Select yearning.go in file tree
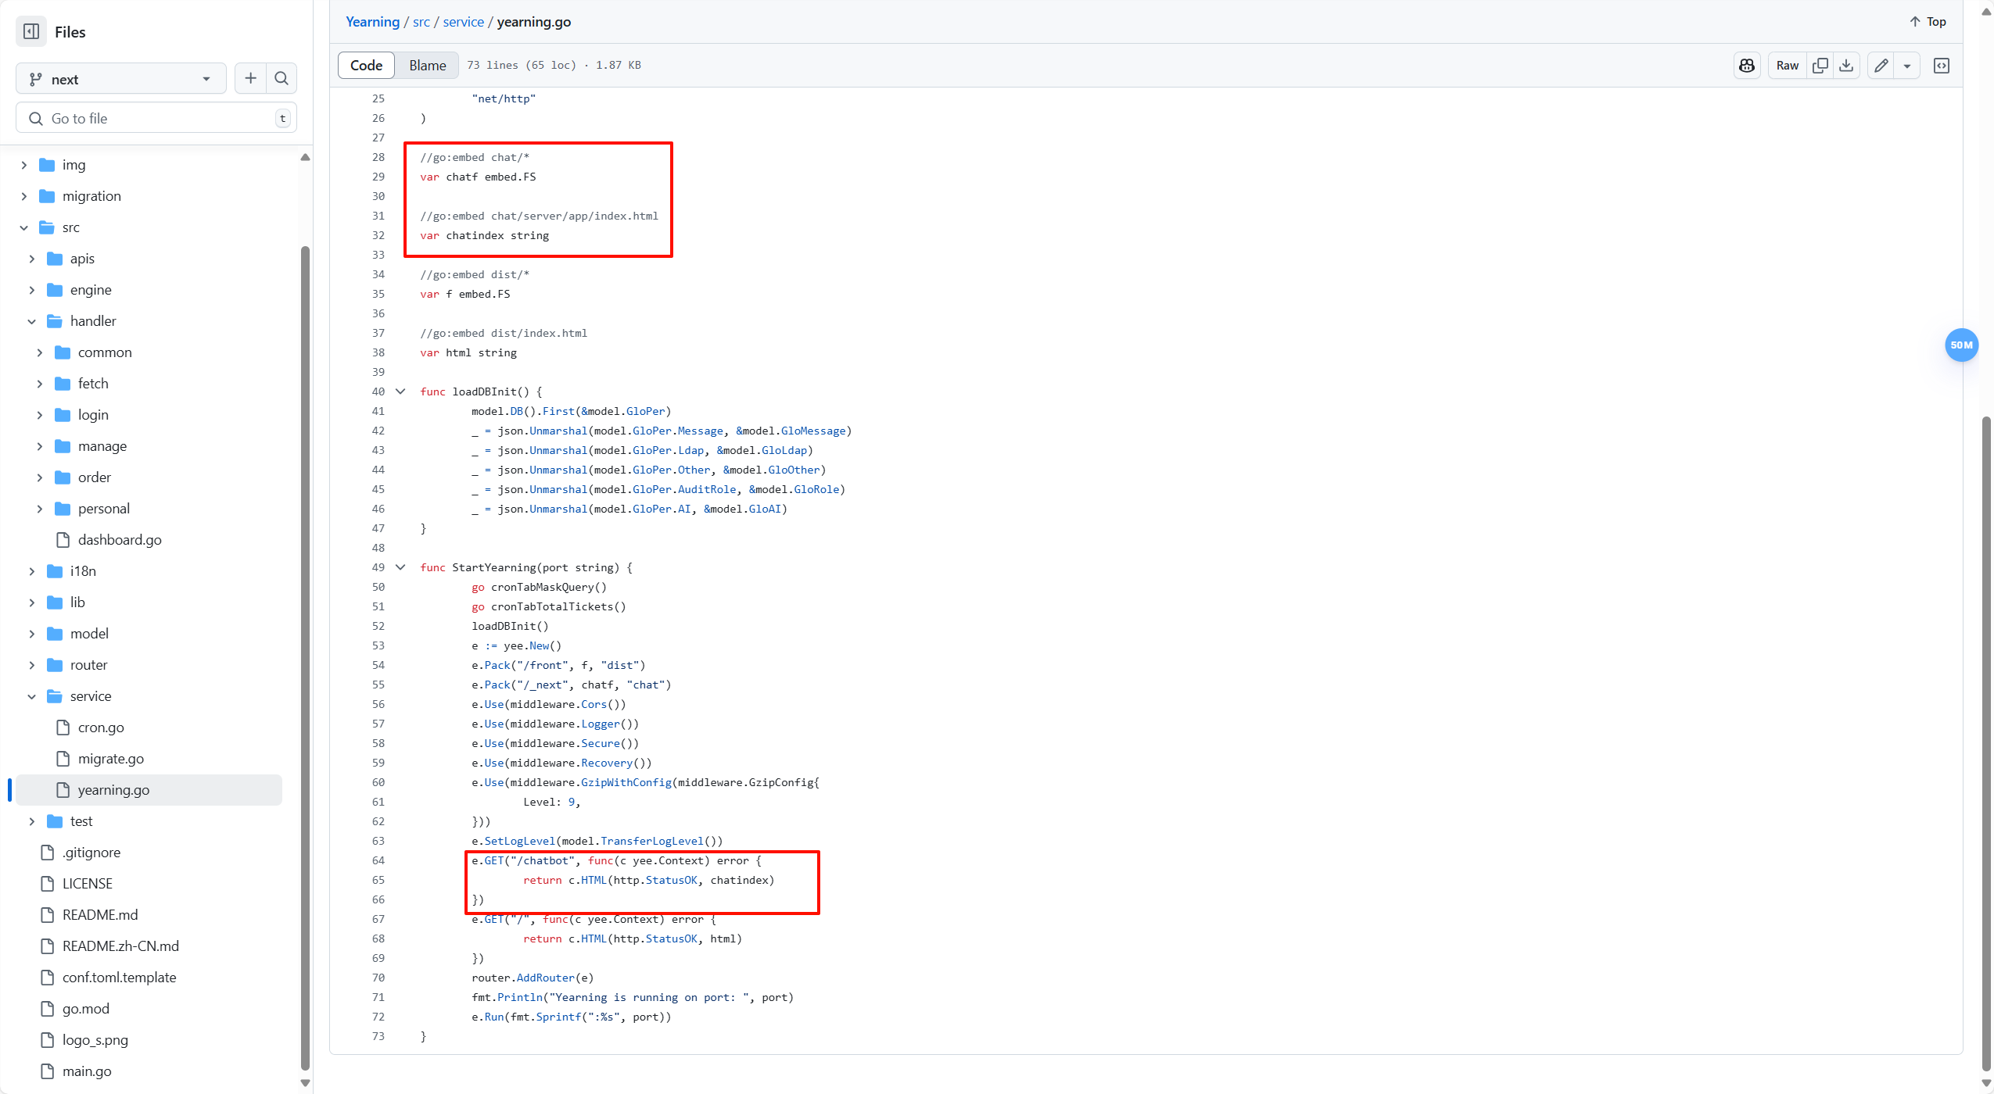The image size is (1994, 1094). click(149, 790)
